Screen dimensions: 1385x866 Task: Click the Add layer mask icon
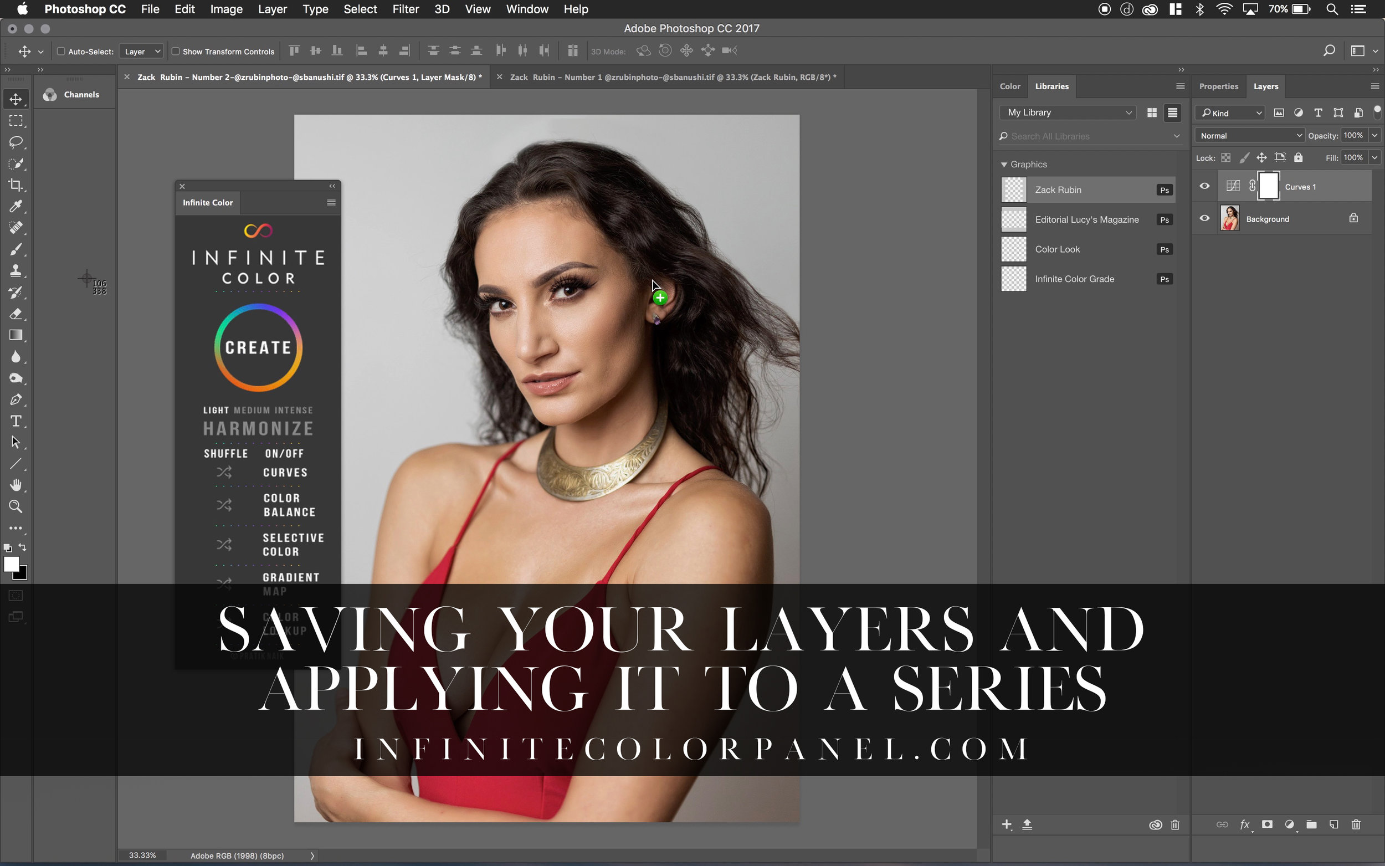click(1267, 825)
